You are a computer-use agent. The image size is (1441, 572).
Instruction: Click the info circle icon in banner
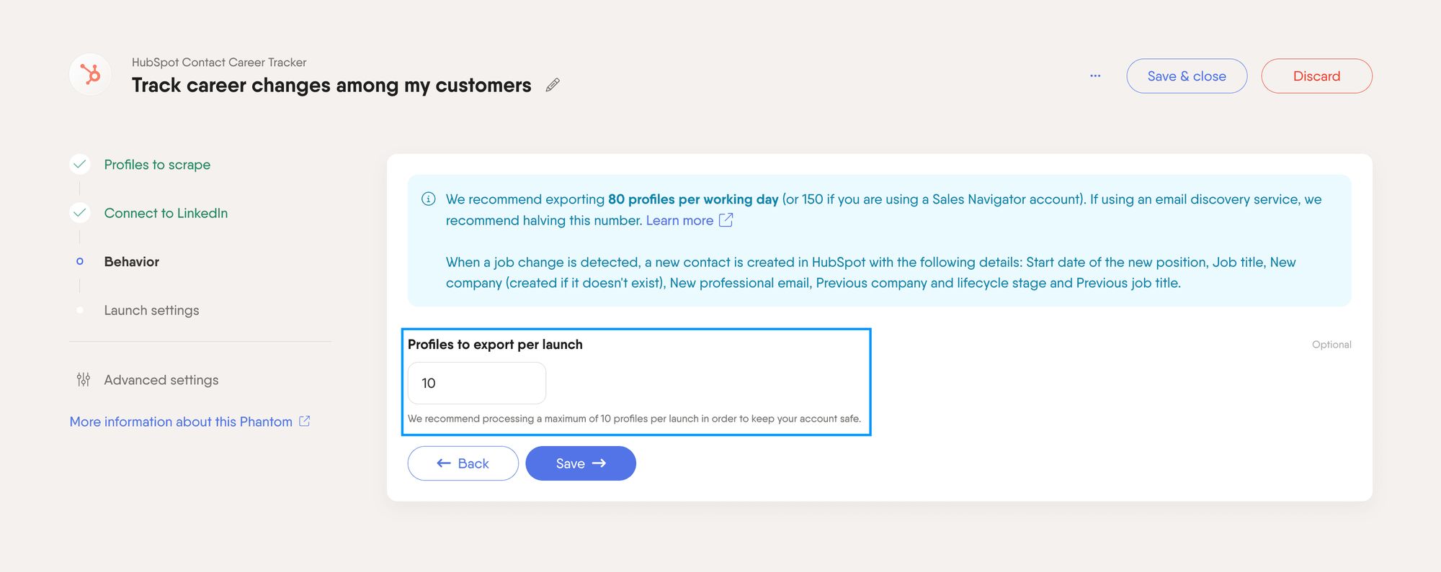click(428, 199)
